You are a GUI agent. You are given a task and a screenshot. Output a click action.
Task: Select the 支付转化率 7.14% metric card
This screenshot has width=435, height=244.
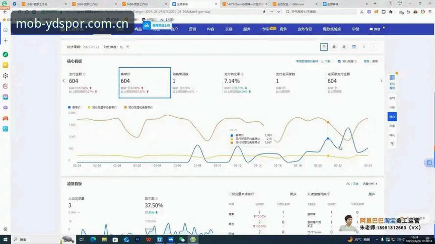pyautogui.click(x=248, y=83)
